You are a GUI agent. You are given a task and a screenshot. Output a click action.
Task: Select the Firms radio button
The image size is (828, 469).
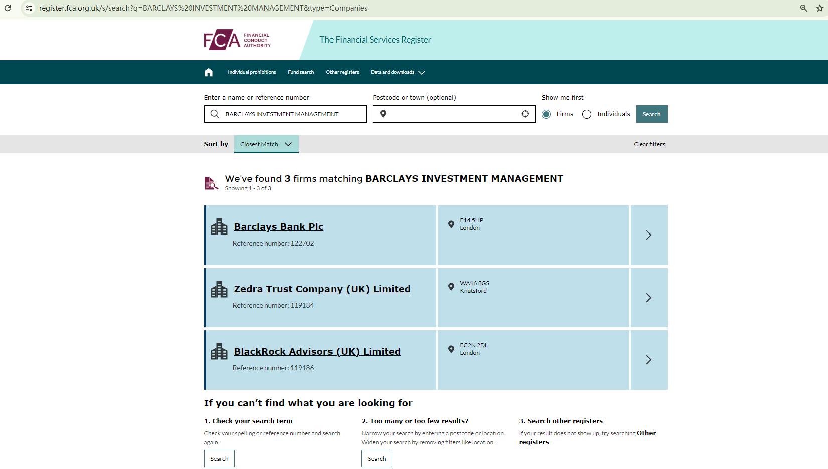[x=546, y=114]
